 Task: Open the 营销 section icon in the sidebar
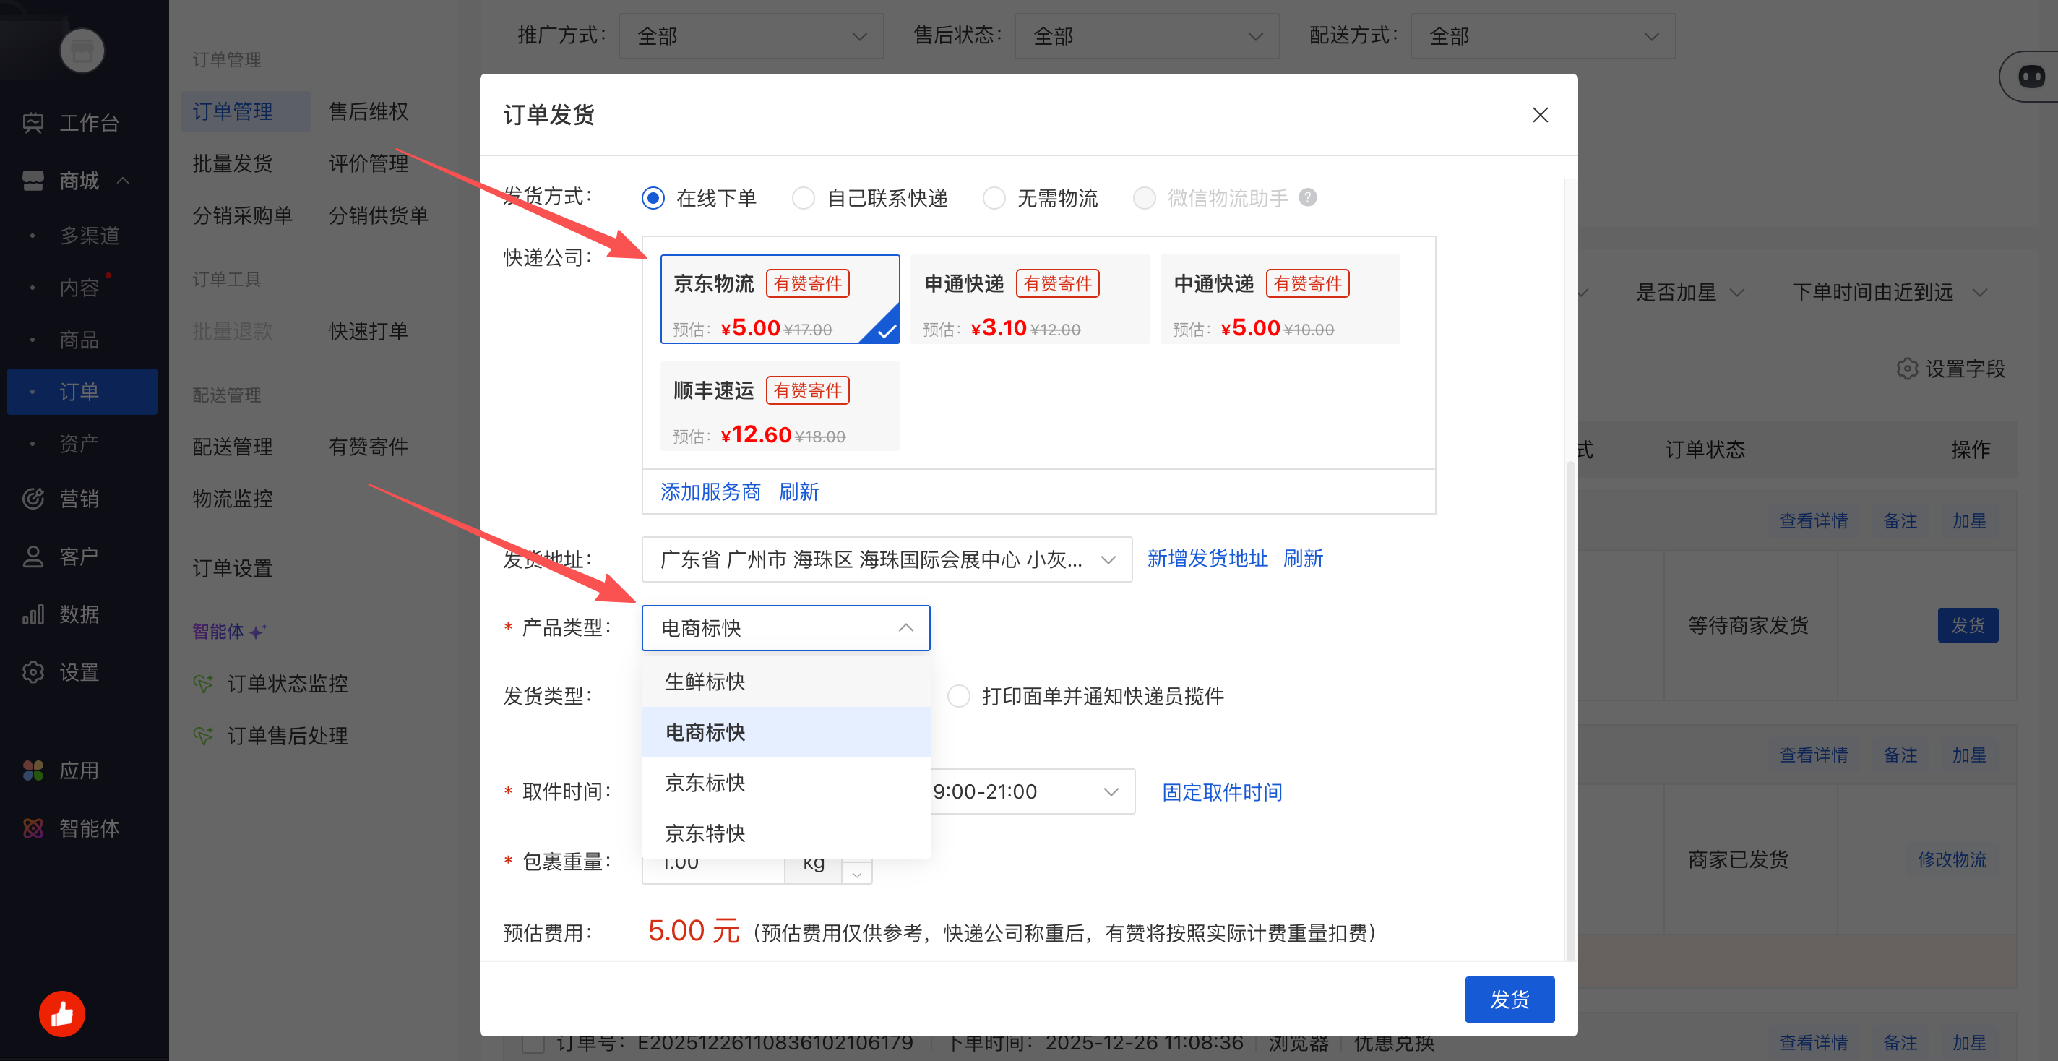pos(33,499)
